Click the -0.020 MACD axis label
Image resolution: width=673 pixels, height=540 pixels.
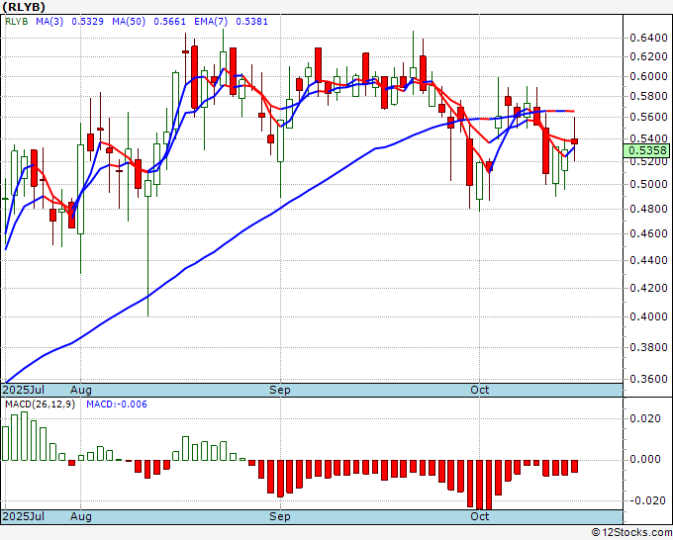(x=643, y=499)
